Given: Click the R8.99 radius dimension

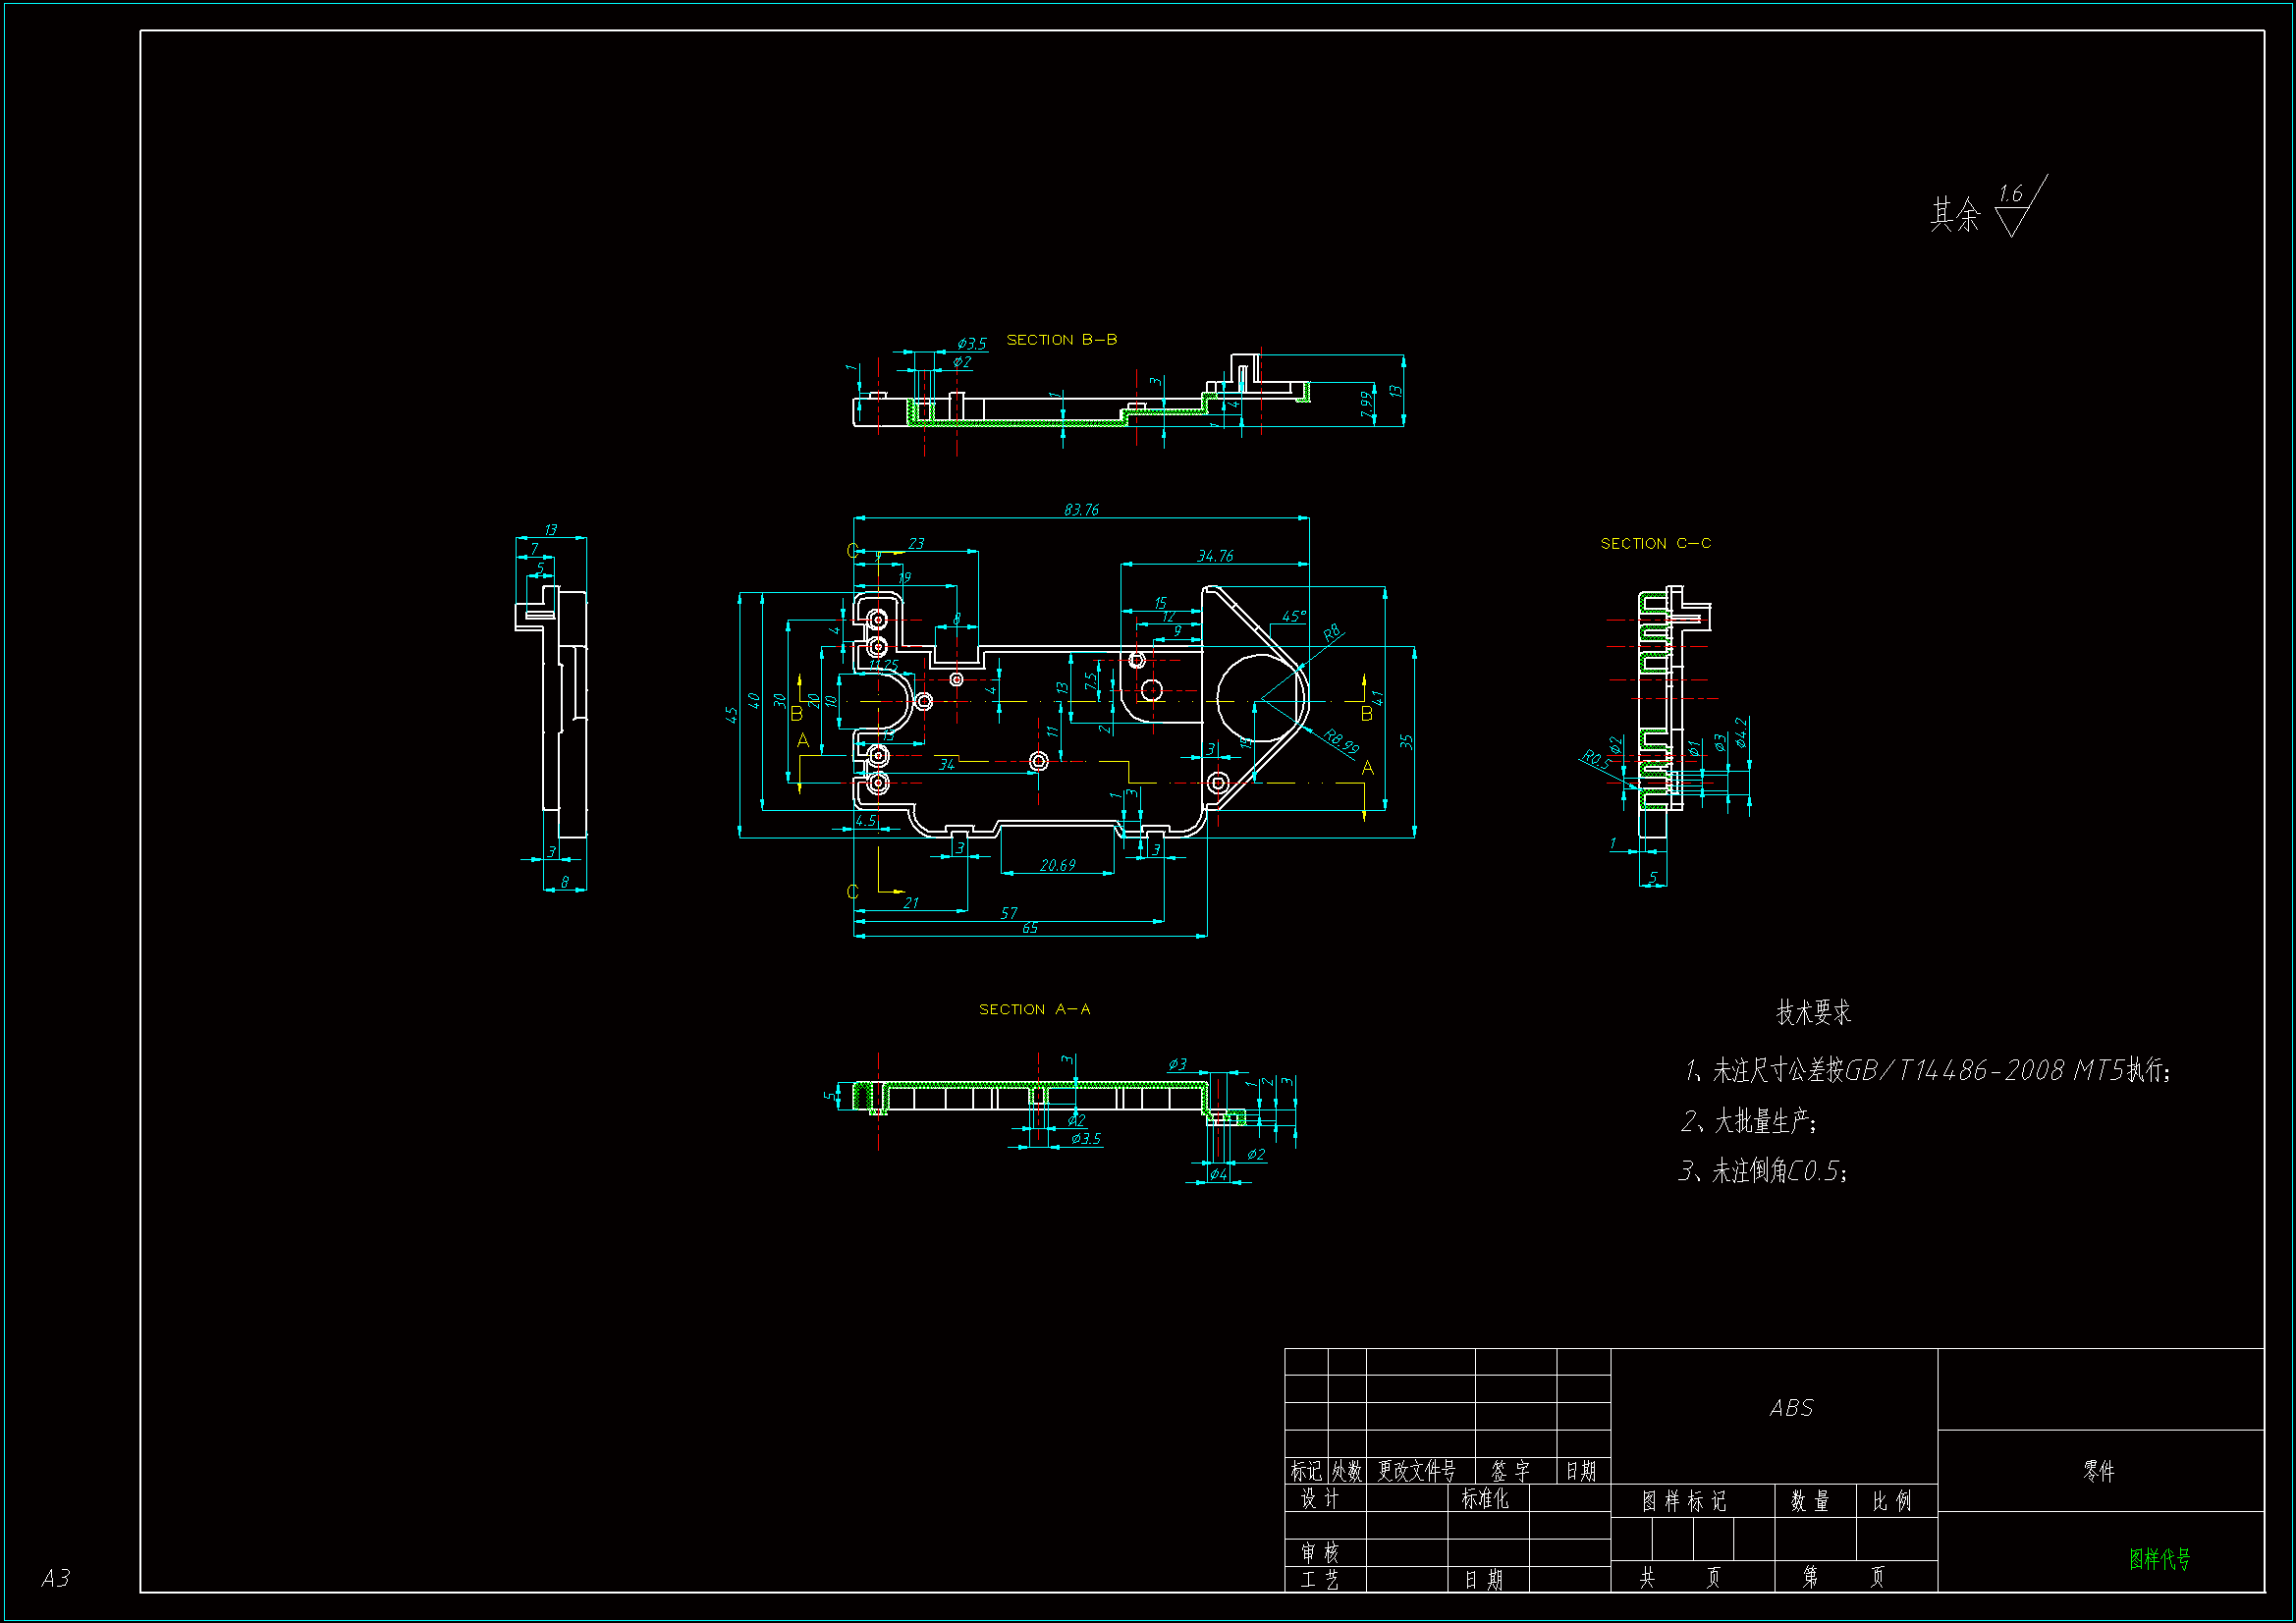Looking at the screenshot, I should pyautogui.click(x=1341, y=741).
